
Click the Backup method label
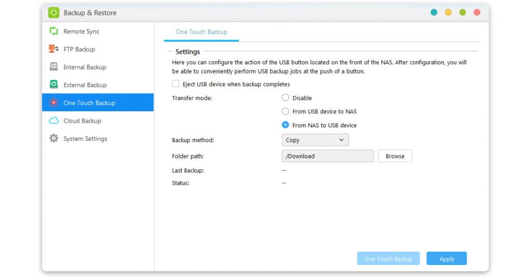[193, 140]
